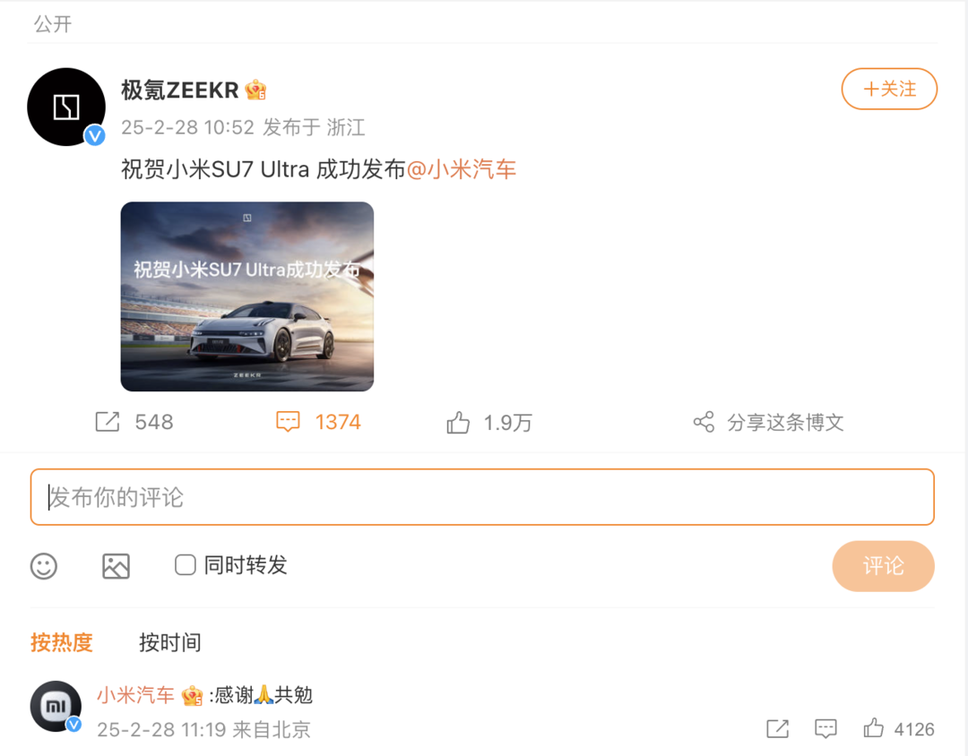Click the share icon beside 分享这条博文

point(704,422)
